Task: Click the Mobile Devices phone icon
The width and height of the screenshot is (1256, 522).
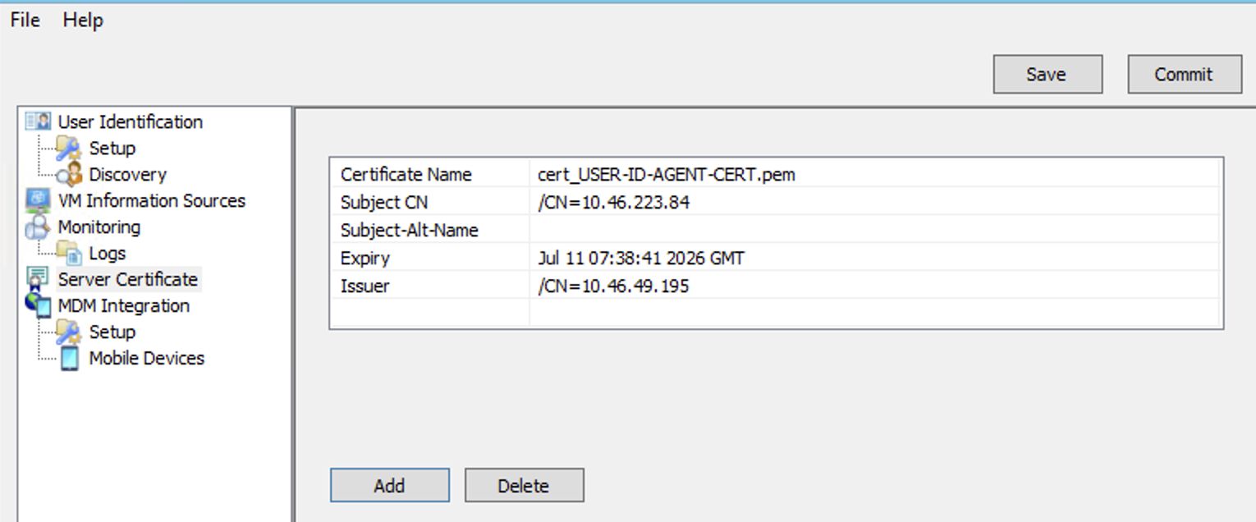Action: tap(70, 358)
